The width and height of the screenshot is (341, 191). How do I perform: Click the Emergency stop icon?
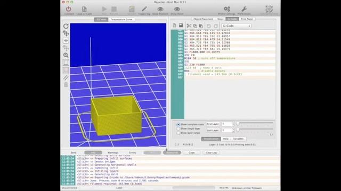click(269, 9)
